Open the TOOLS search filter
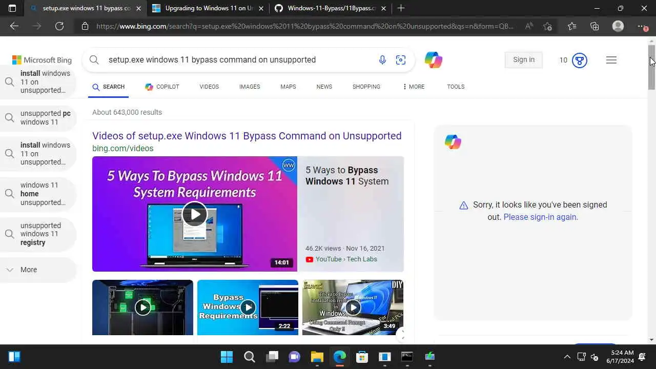Image resolution: width=656 pixels, height=369 pixels. [x=456, y=87]
